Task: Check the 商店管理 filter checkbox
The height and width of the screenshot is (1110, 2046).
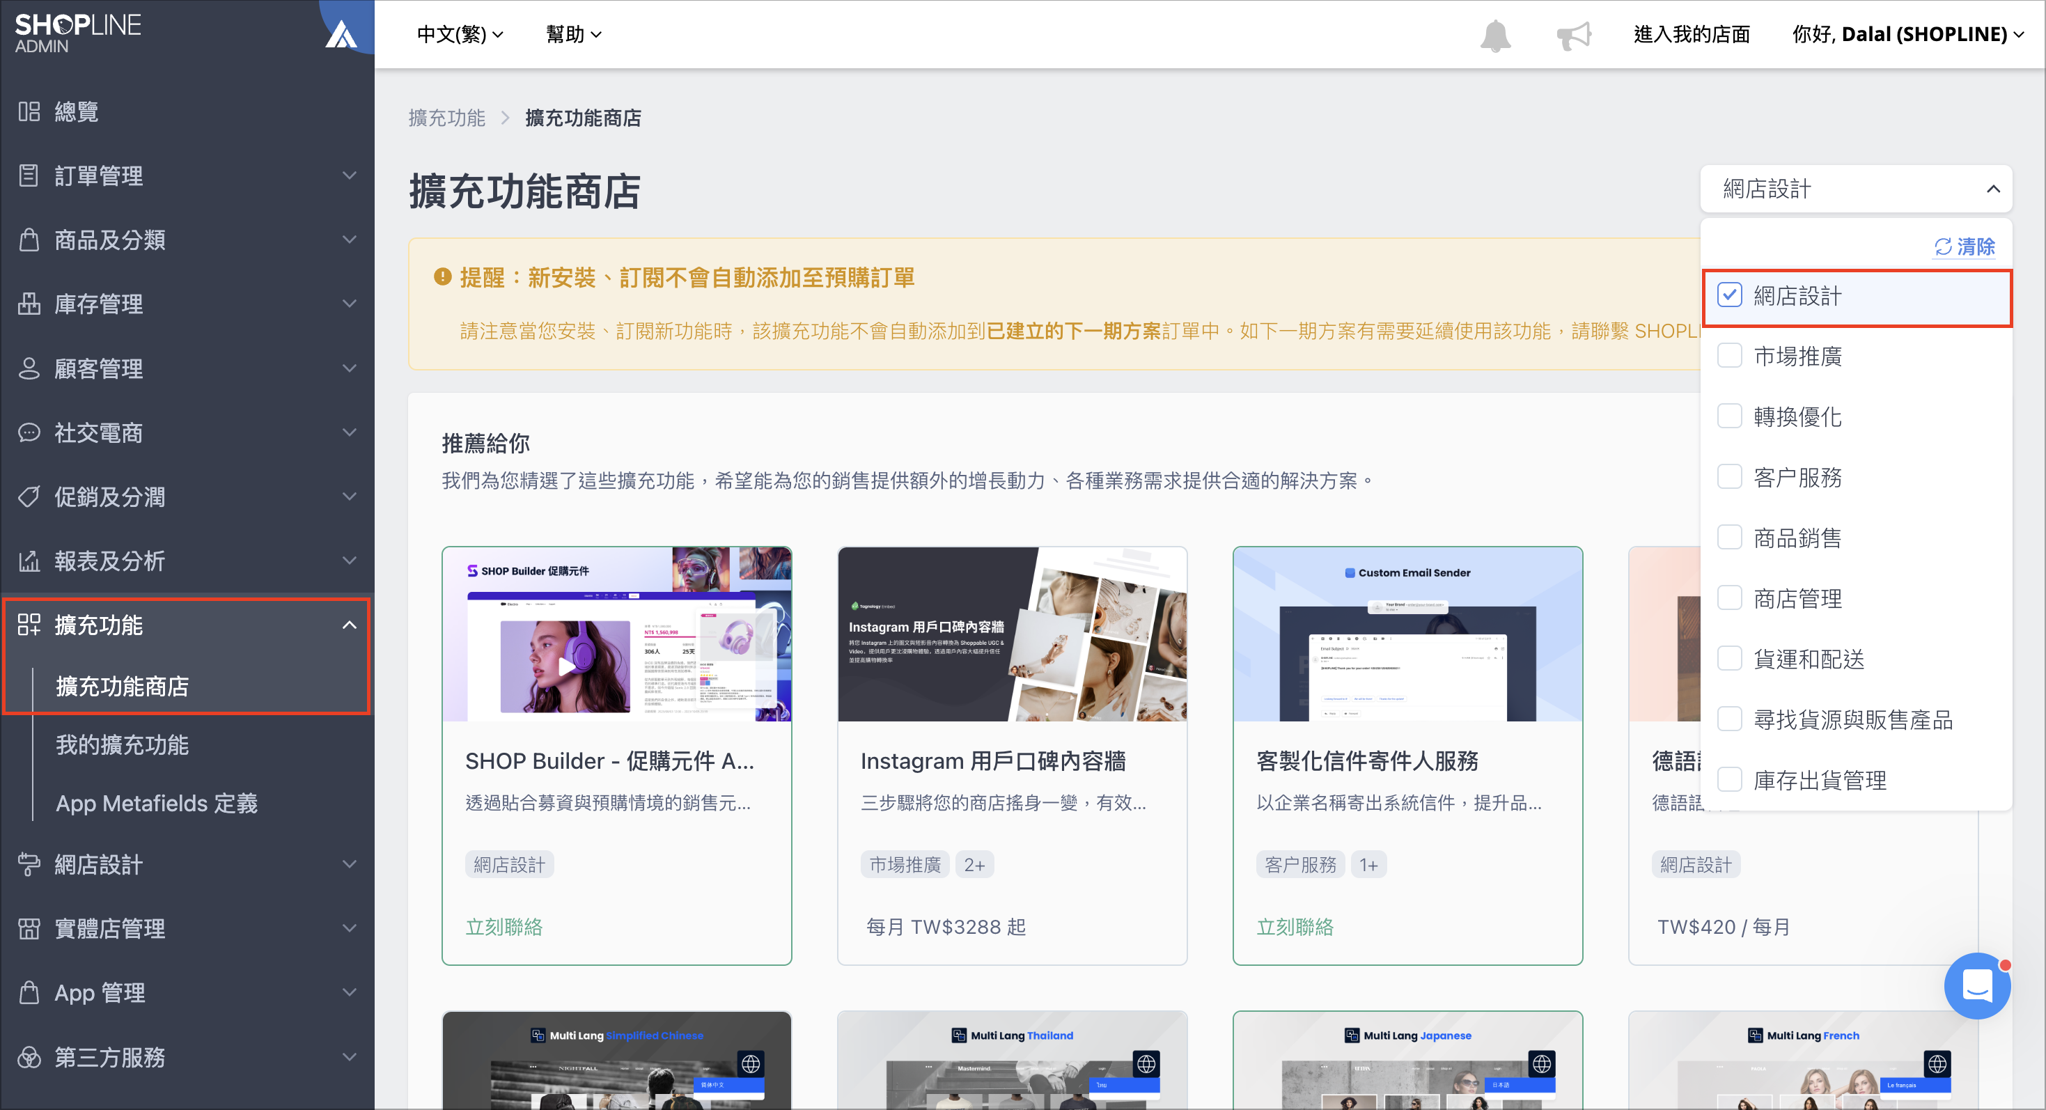Action: tap(1729, 598)
